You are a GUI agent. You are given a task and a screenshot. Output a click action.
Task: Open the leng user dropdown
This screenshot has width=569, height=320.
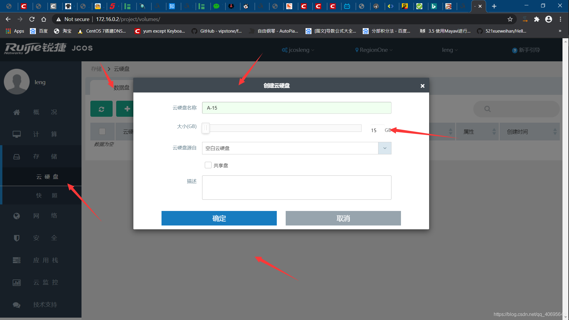coord(450,50)
